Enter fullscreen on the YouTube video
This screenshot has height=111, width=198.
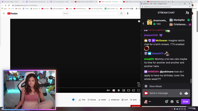click(x=139, y=90)
